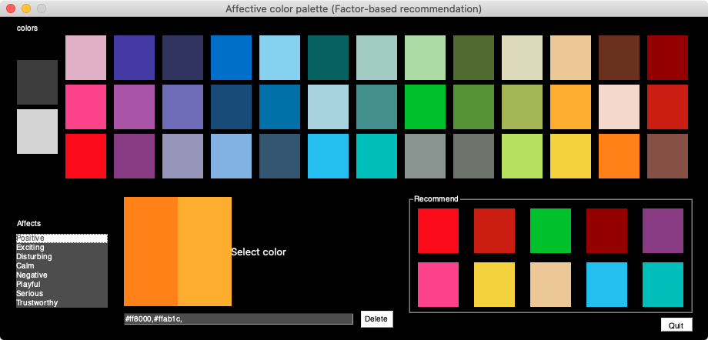Screen dimensions: 708x340
Task: Click the hex color codes text field
Action: coord(239,318)
